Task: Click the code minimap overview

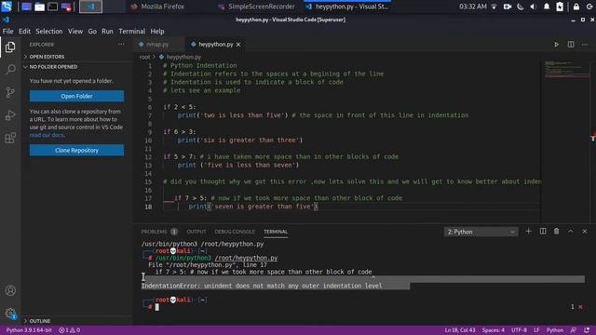Action: 565,70
